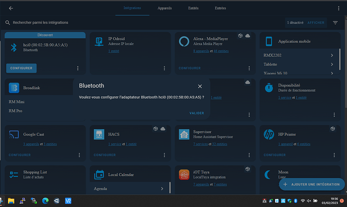Click the Supervisor house icon
The width and height of the screenshot is (347, 207).
[184, 134]
